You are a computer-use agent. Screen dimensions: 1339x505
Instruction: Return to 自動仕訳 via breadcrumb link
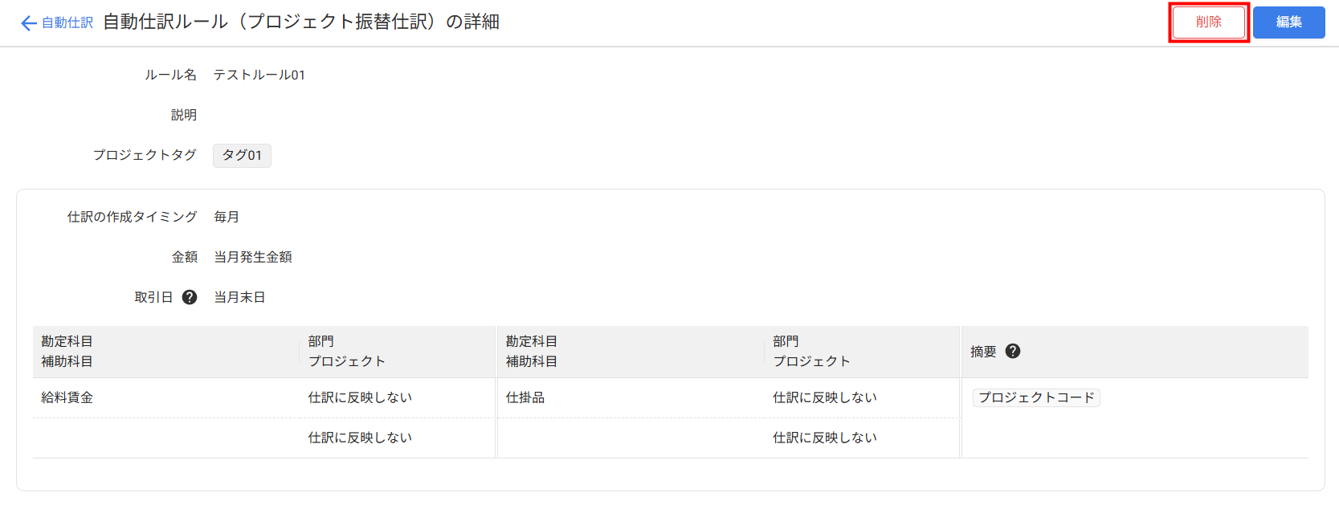click(67, 23)
